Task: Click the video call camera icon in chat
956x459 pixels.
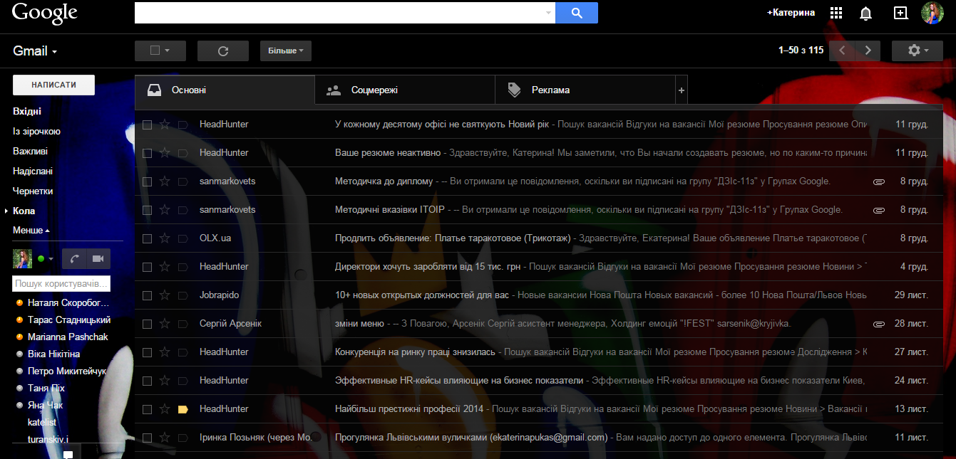Action: (x=98, y=258)
